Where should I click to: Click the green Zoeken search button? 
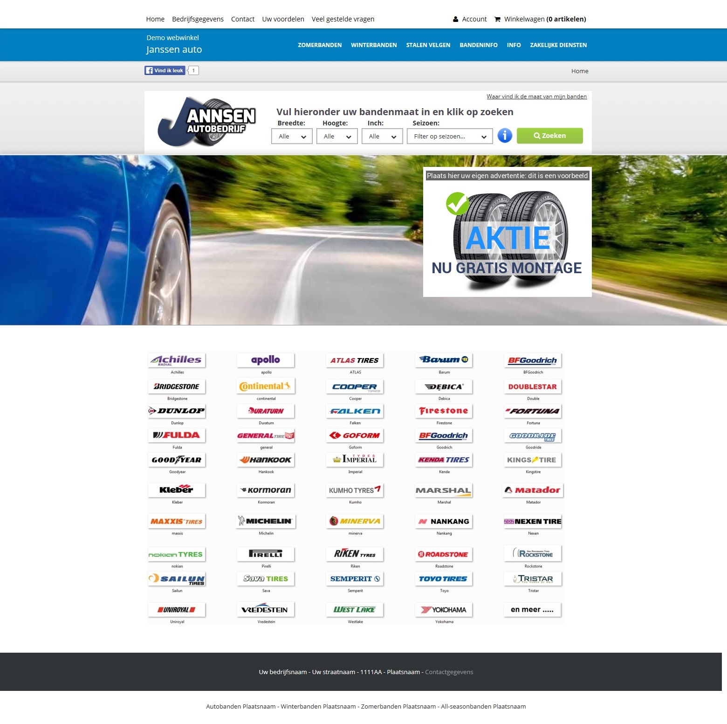tap(550, 136)
